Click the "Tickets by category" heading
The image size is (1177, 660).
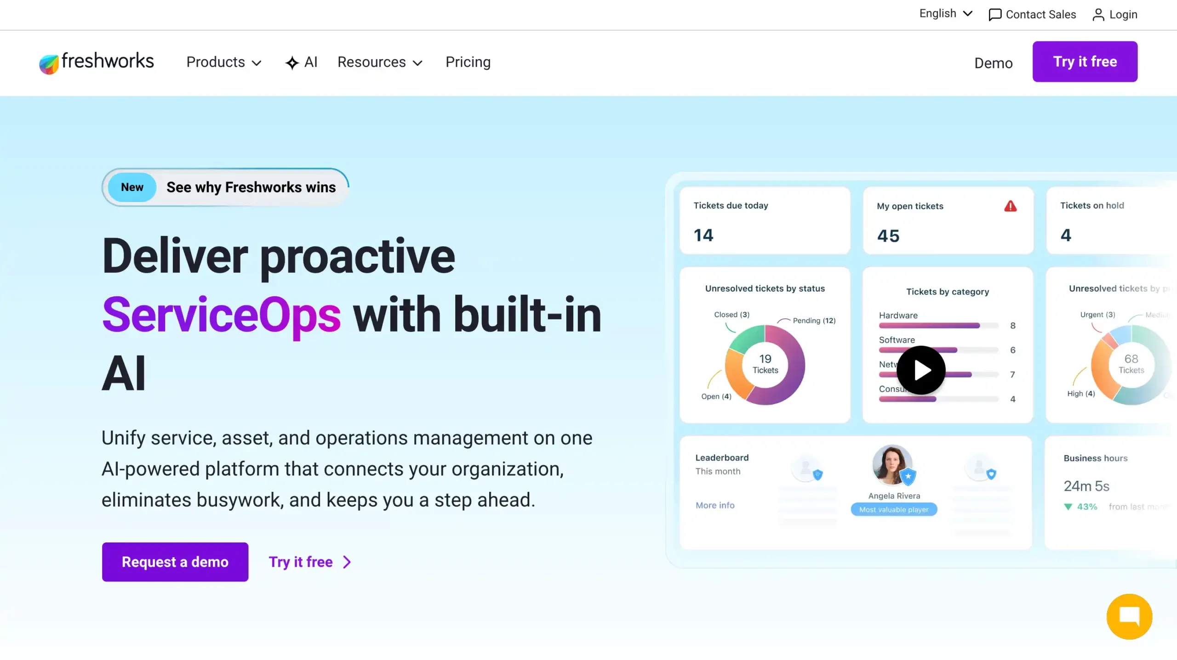[948, 292]
